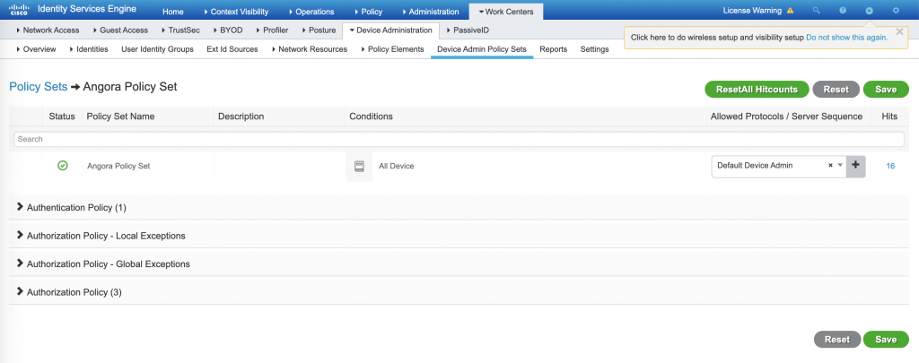
Task: Open the Work Centers menu
Action: pyautogui.click(x=506, y=12)
